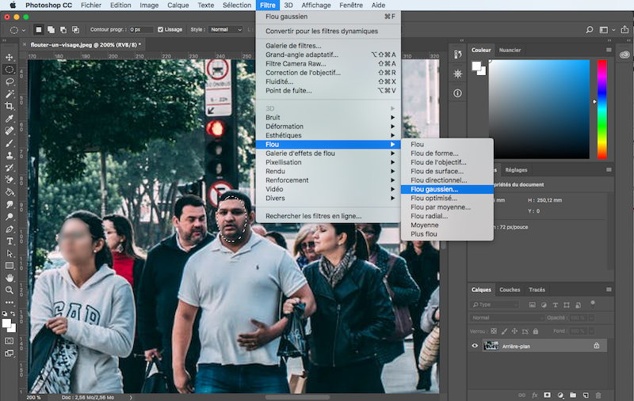This screenshot has height=401, width=634.
Task: Select the Pen tool
Action: point(10,229)
